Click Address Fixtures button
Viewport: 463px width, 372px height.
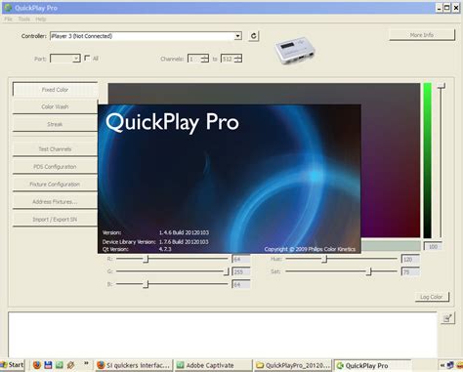(55, 202)
